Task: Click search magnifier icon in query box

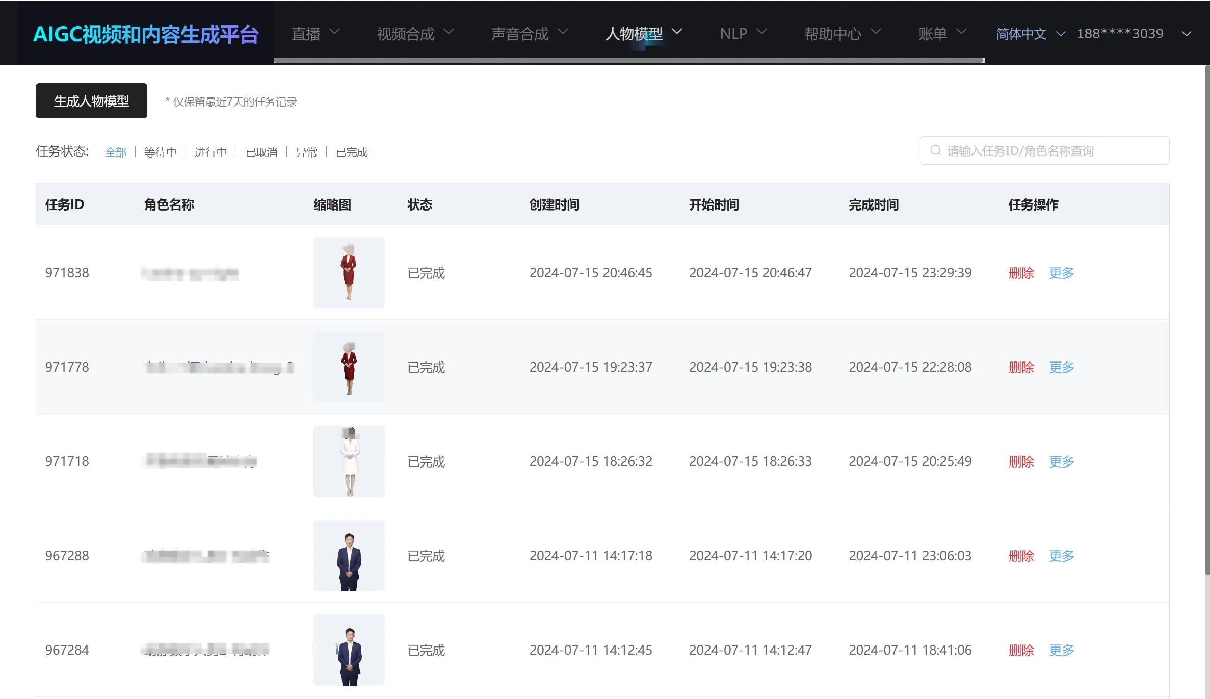Action: (x=935, y=150)
